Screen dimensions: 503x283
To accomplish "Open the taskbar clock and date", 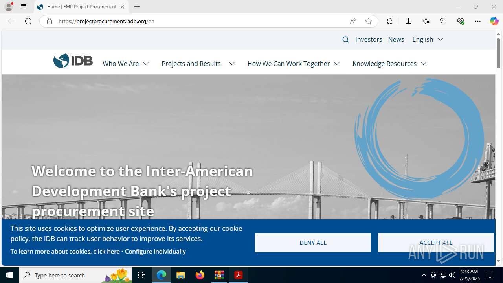I will [469, 275].
